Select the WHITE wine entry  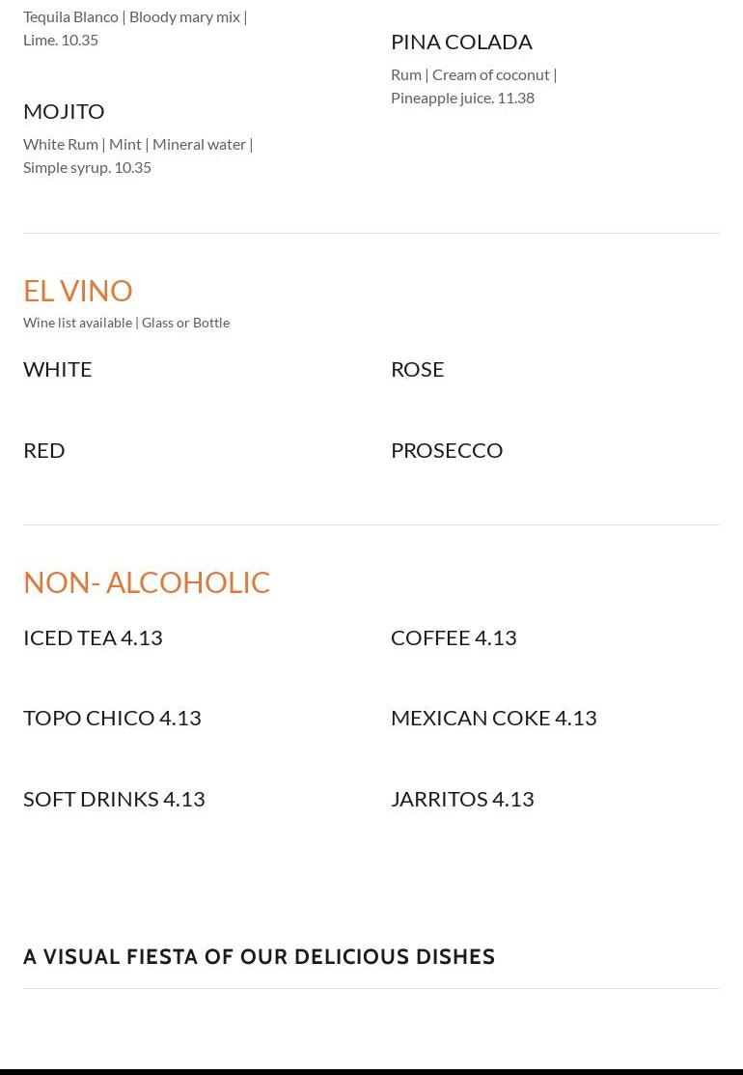pyautogui.click(x=58, y=369)
